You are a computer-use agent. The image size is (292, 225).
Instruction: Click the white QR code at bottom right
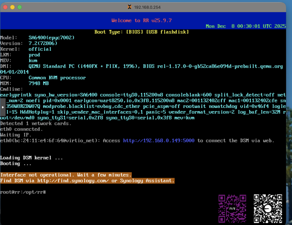268,208
